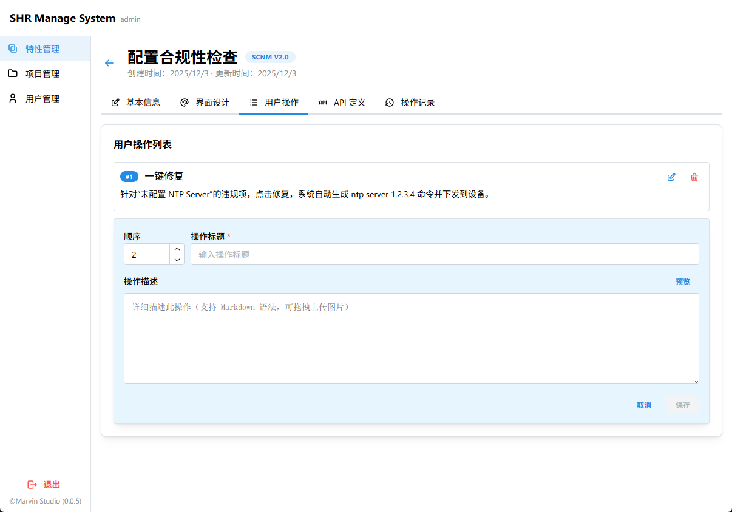Screen dimensions: 732x512
Task: Delete the 一键修复 operation via trash icon
Action: pos(694,177)
